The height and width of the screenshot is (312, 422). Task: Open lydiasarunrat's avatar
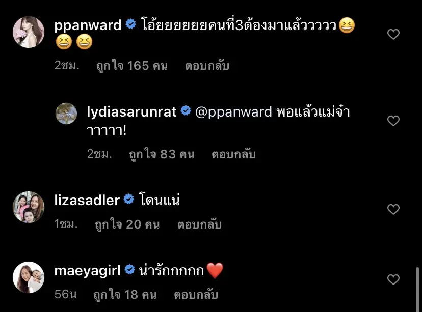(66, 114)
